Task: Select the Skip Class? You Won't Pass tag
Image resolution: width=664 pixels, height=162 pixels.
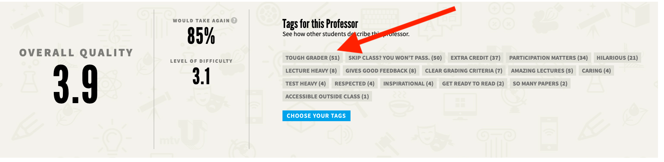Action: point(395,58)
